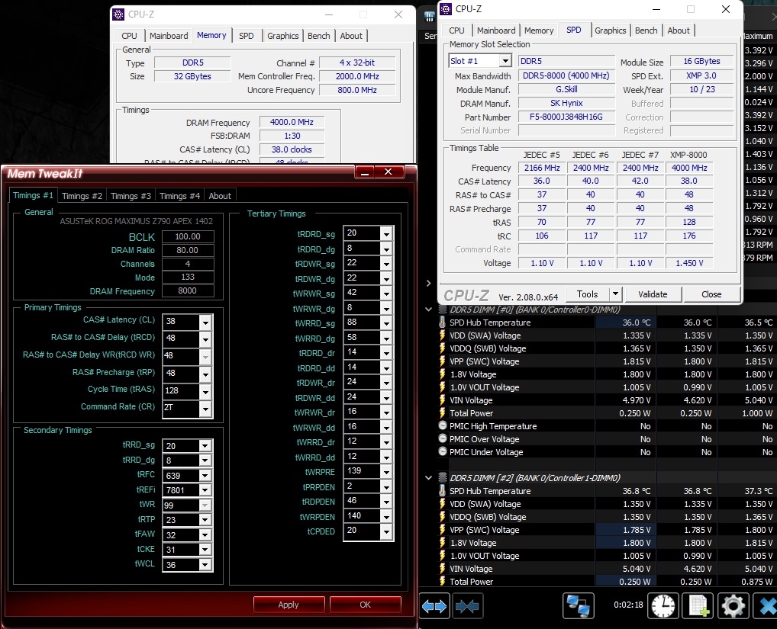The height and width of the screenshot is (629, 777).
Task: Click thermometer icon beside DIMM #0 SPD Hub Temperature
Action: (443, 323)
